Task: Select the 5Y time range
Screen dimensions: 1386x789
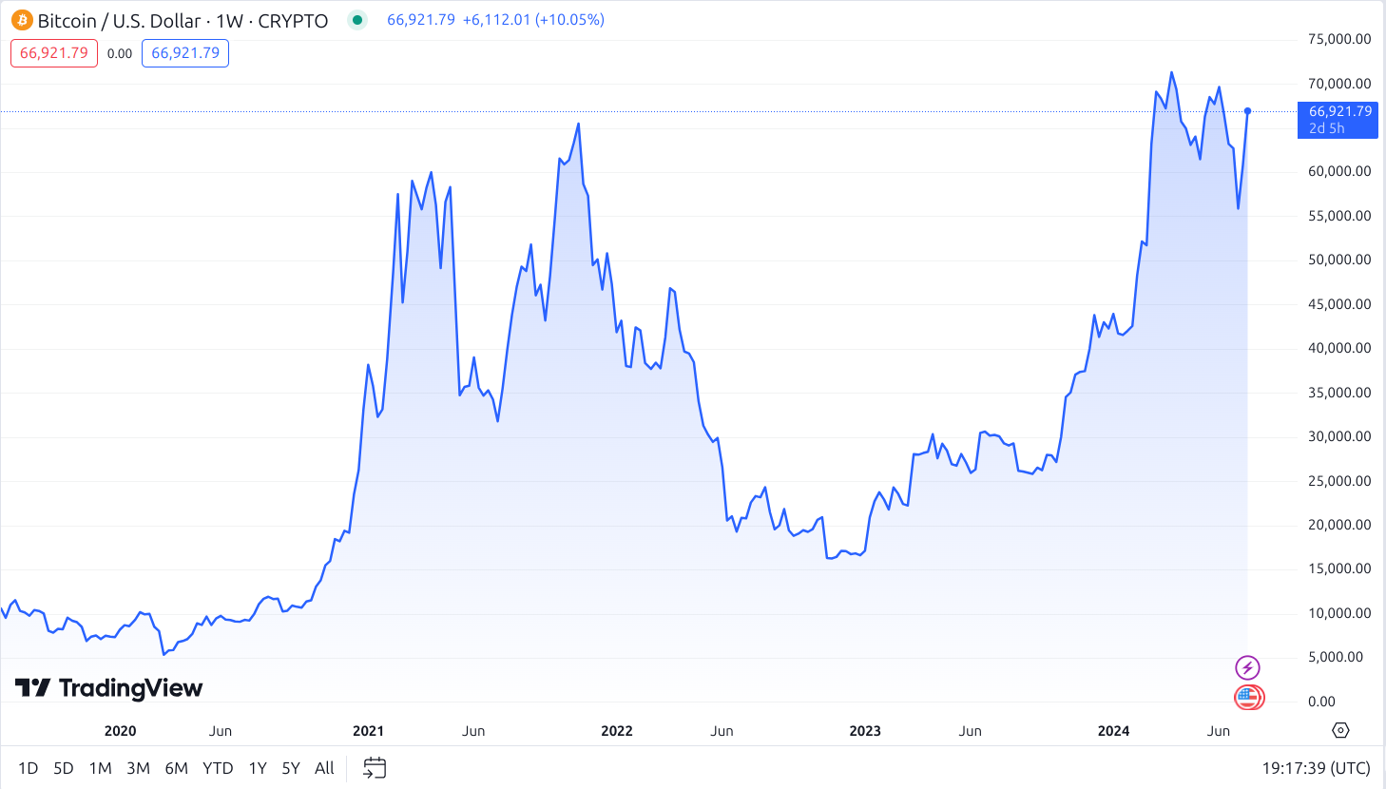Action: (291, 768)
